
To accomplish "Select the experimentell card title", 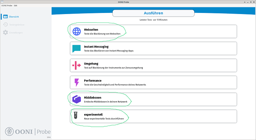I will pyautogui.click(x=93, y=115).
